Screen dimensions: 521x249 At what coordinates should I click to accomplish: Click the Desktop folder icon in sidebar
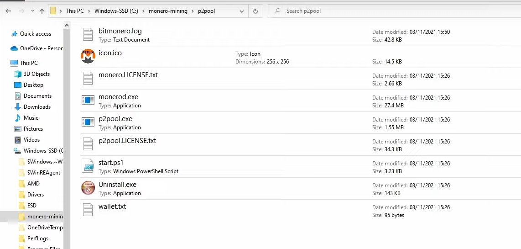[x=18, y=85]
